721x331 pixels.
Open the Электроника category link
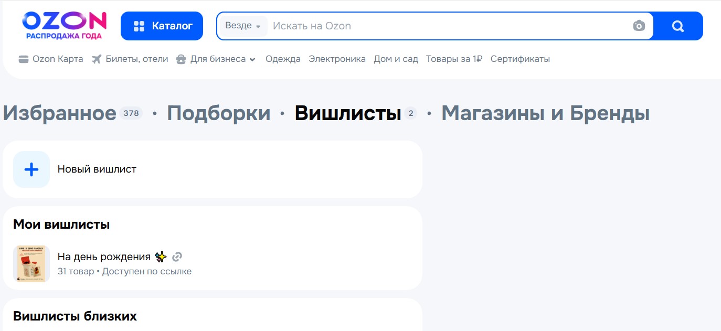[336, 59]
